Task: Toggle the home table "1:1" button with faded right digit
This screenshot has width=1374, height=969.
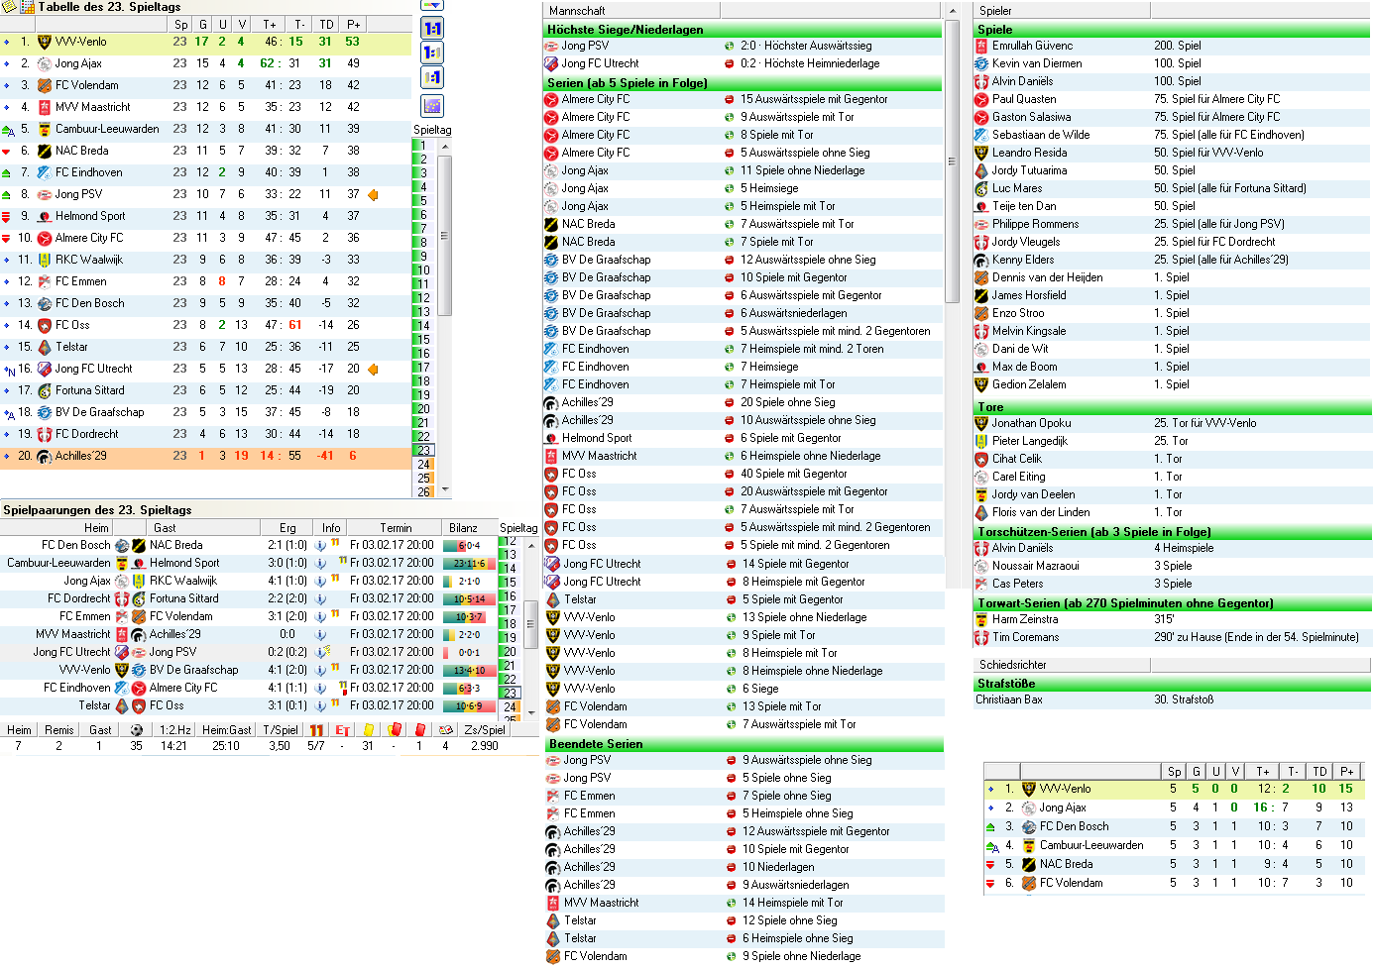Action: click(x=432, y=53)
